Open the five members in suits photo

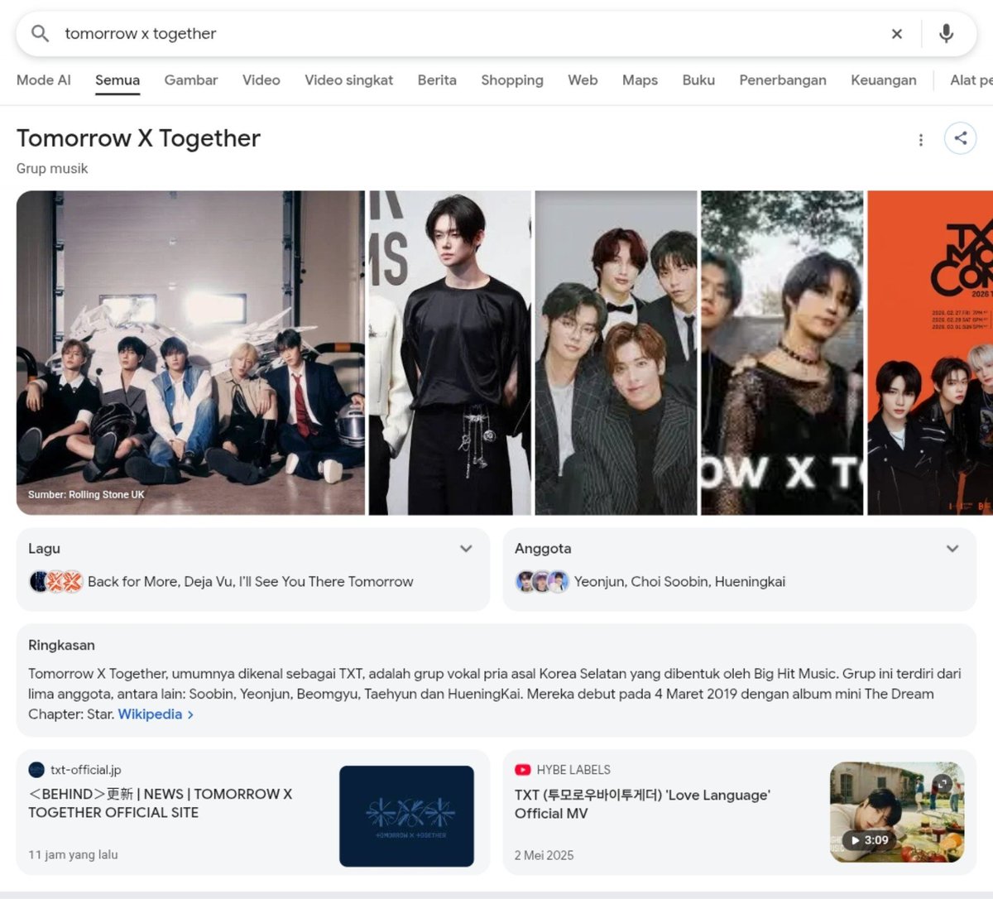pyautogui.click(x=616, y=353)
